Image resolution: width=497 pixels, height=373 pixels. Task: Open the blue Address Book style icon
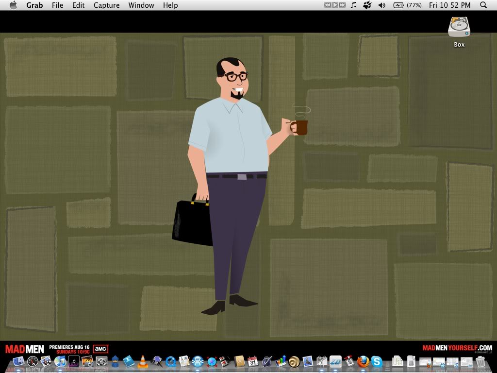129,361
